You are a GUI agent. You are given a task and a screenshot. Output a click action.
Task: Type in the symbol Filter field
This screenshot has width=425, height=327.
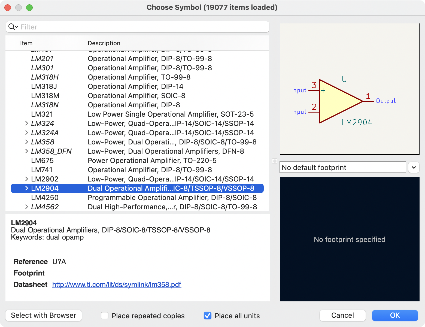point(109,27)
